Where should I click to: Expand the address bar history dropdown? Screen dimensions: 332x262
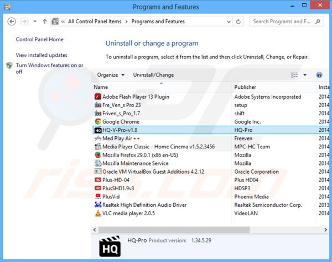click(229, 22)
